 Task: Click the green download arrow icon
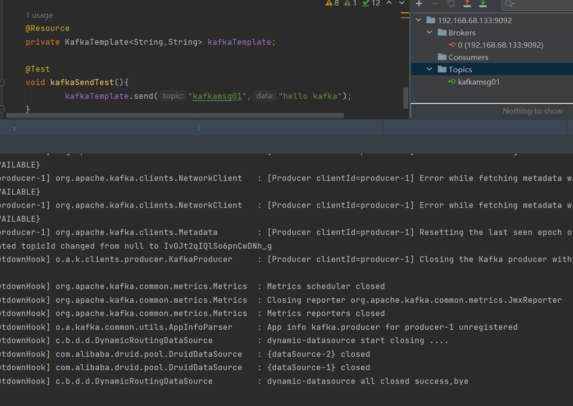pos(483,4)
